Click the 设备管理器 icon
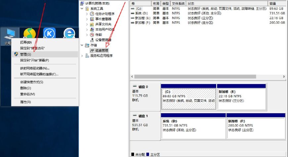The width and height of the screenshot is (288, 157). [x=92, y=40]
